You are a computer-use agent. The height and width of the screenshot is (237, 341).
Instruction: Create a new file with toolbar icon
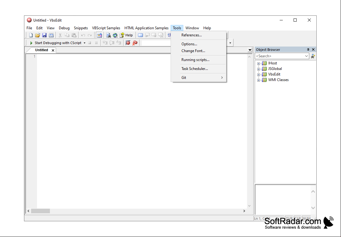click(31, 35)
